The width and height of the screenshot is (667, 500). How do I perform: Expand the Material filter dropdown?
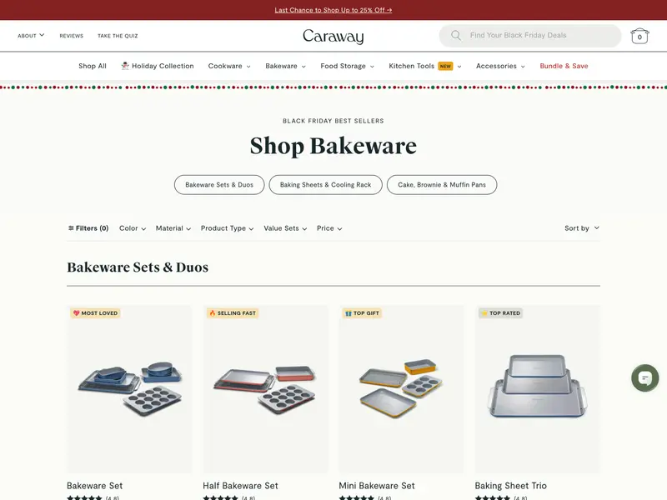173,228
